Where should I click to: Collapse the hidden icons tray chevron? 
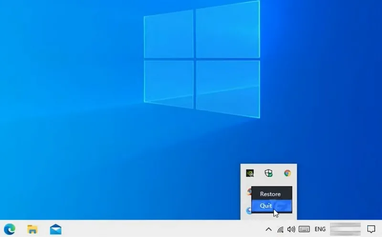(268, 229)
